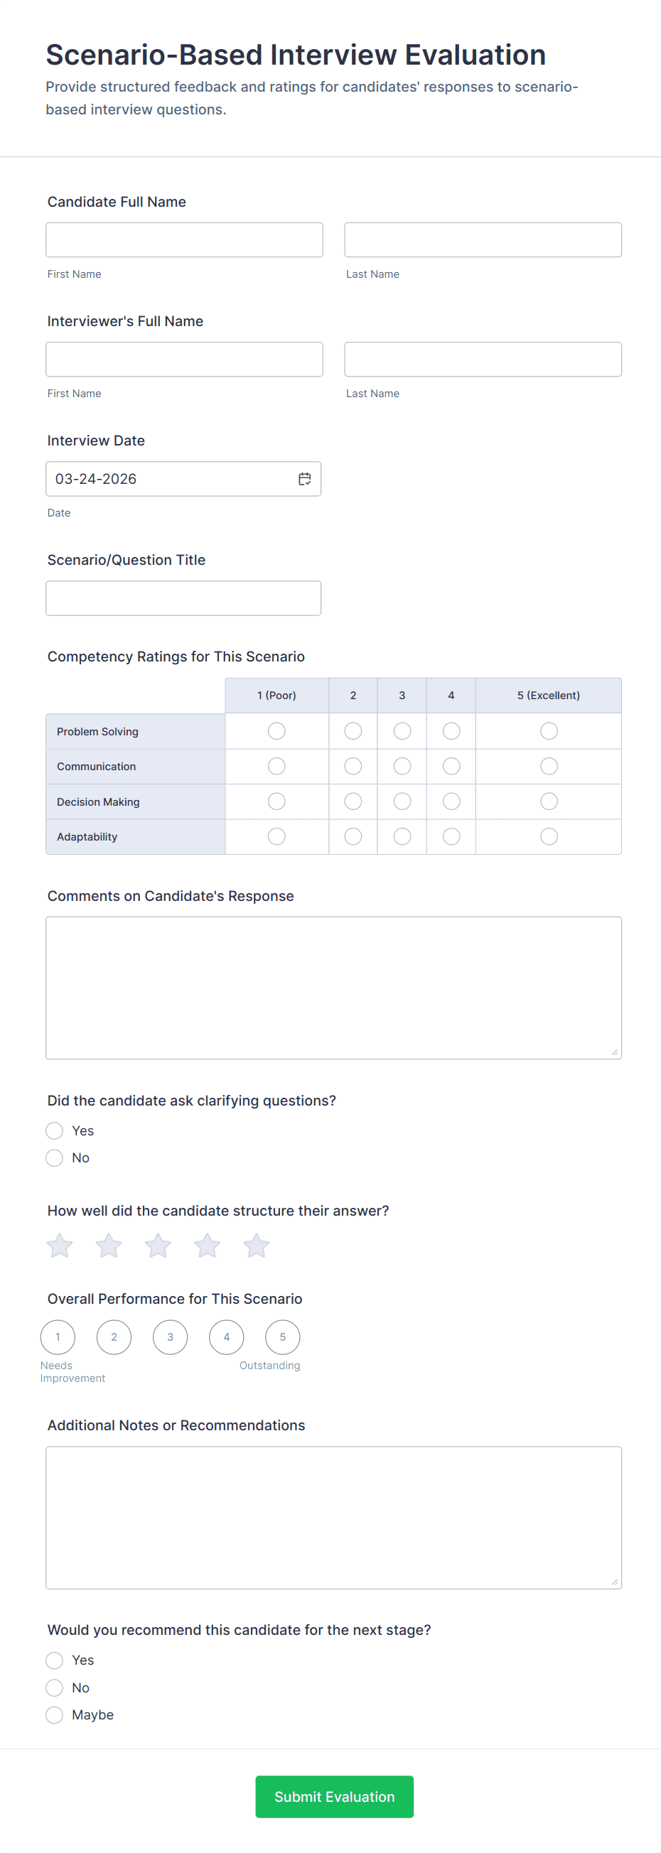Focus candidate First Name field
The image size is (661, 1853).
tap(184, 239)
